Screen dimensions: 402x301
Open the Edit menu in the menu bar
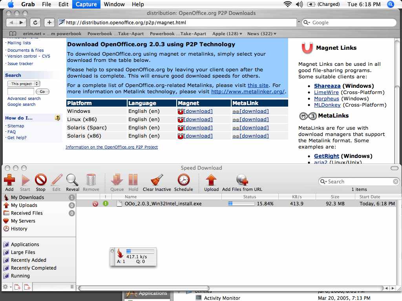point(63,4)
